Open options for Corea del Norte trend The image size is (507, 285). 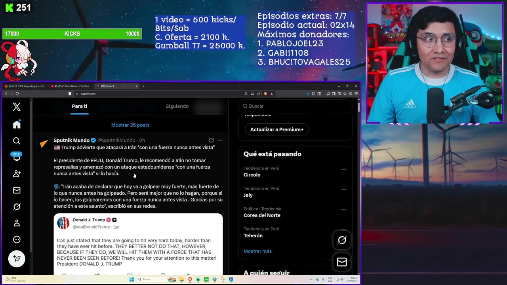[x=344, y=210]
